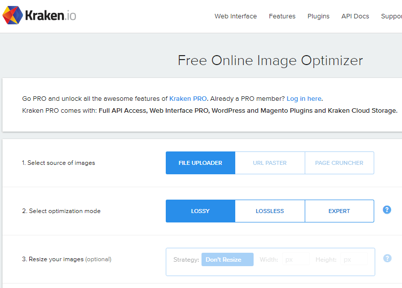402x288 pixels.
Task: Open the Web Interface menu item
Action: [x=236, y=16]
